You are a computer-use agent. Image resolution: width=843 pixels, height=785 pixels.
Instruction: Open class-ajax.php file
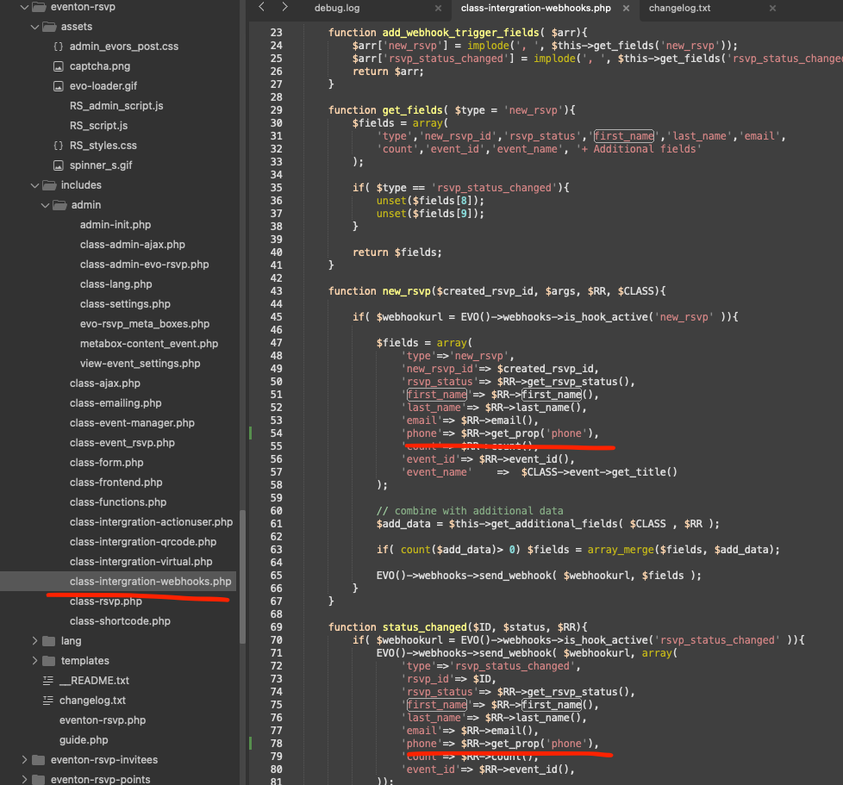point(105,383)
